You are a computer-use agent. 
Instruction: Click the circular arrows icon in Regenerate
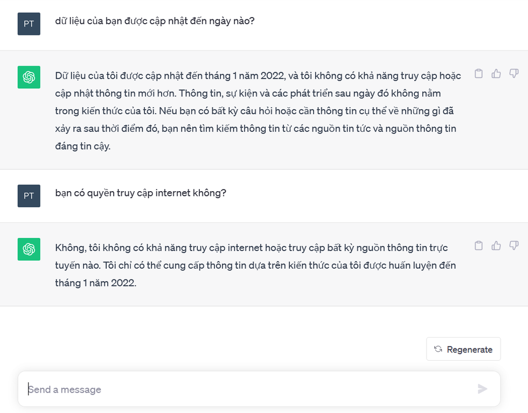[438, 349]
